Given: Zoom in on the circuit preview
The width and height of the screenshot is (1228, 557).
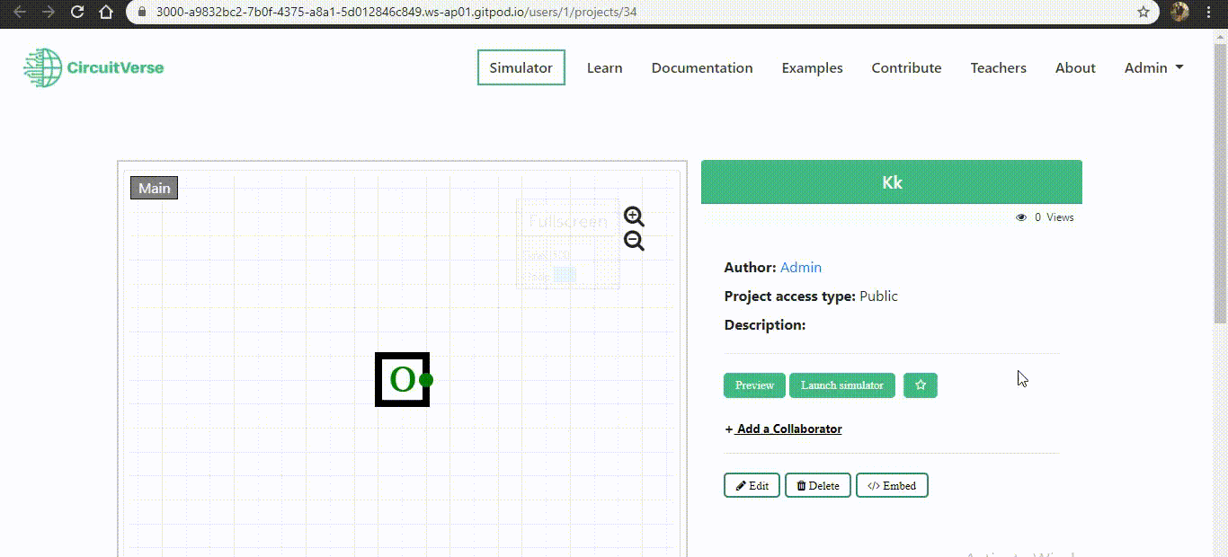Looking at the screenshot, I should pos(634,217).
